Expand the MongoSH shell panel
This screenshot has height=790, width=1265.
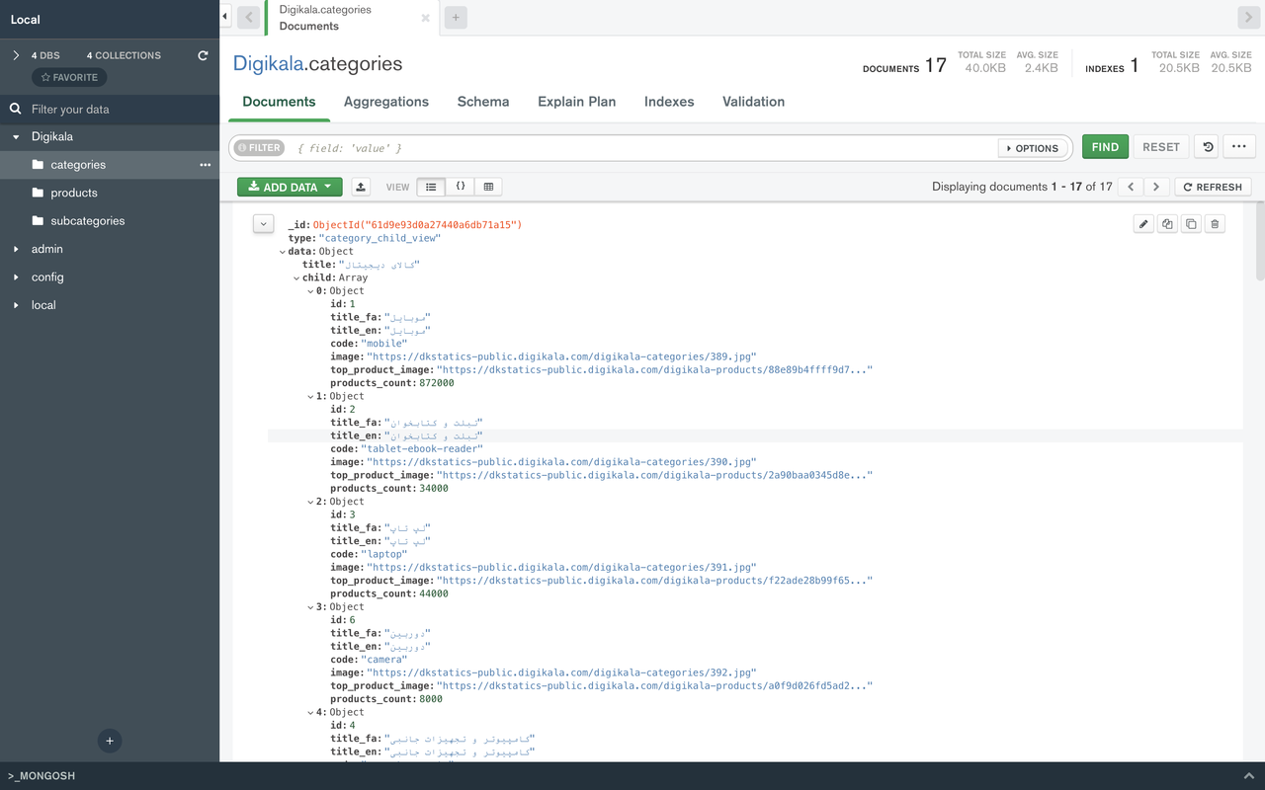[x=1249, y=776]
